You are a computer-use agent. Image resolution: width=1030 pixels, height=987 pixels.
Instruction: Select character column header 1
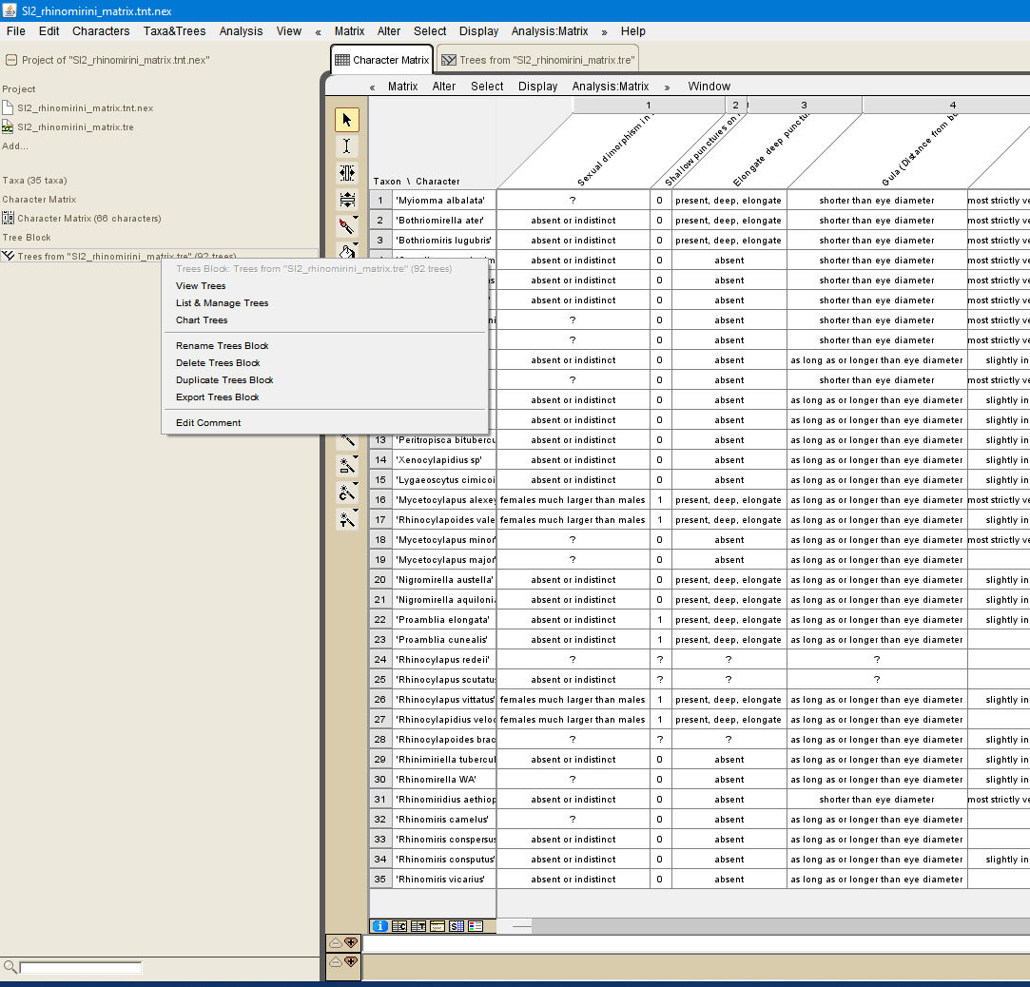click(649, 105)
